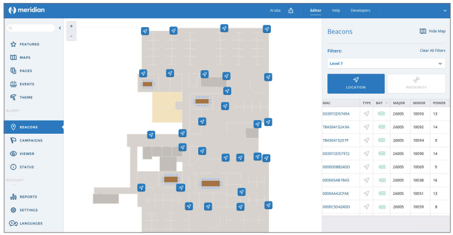This screenshot has height=235, width=453.
Task: Open the Events section
Action: click(x=27, y=84)
